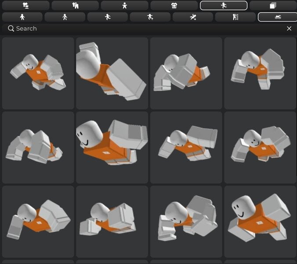The height and width of the screenshot is (264, 297).
Task: Open the t-shirt with frame icon tab
Action: [x=174, y=5]
